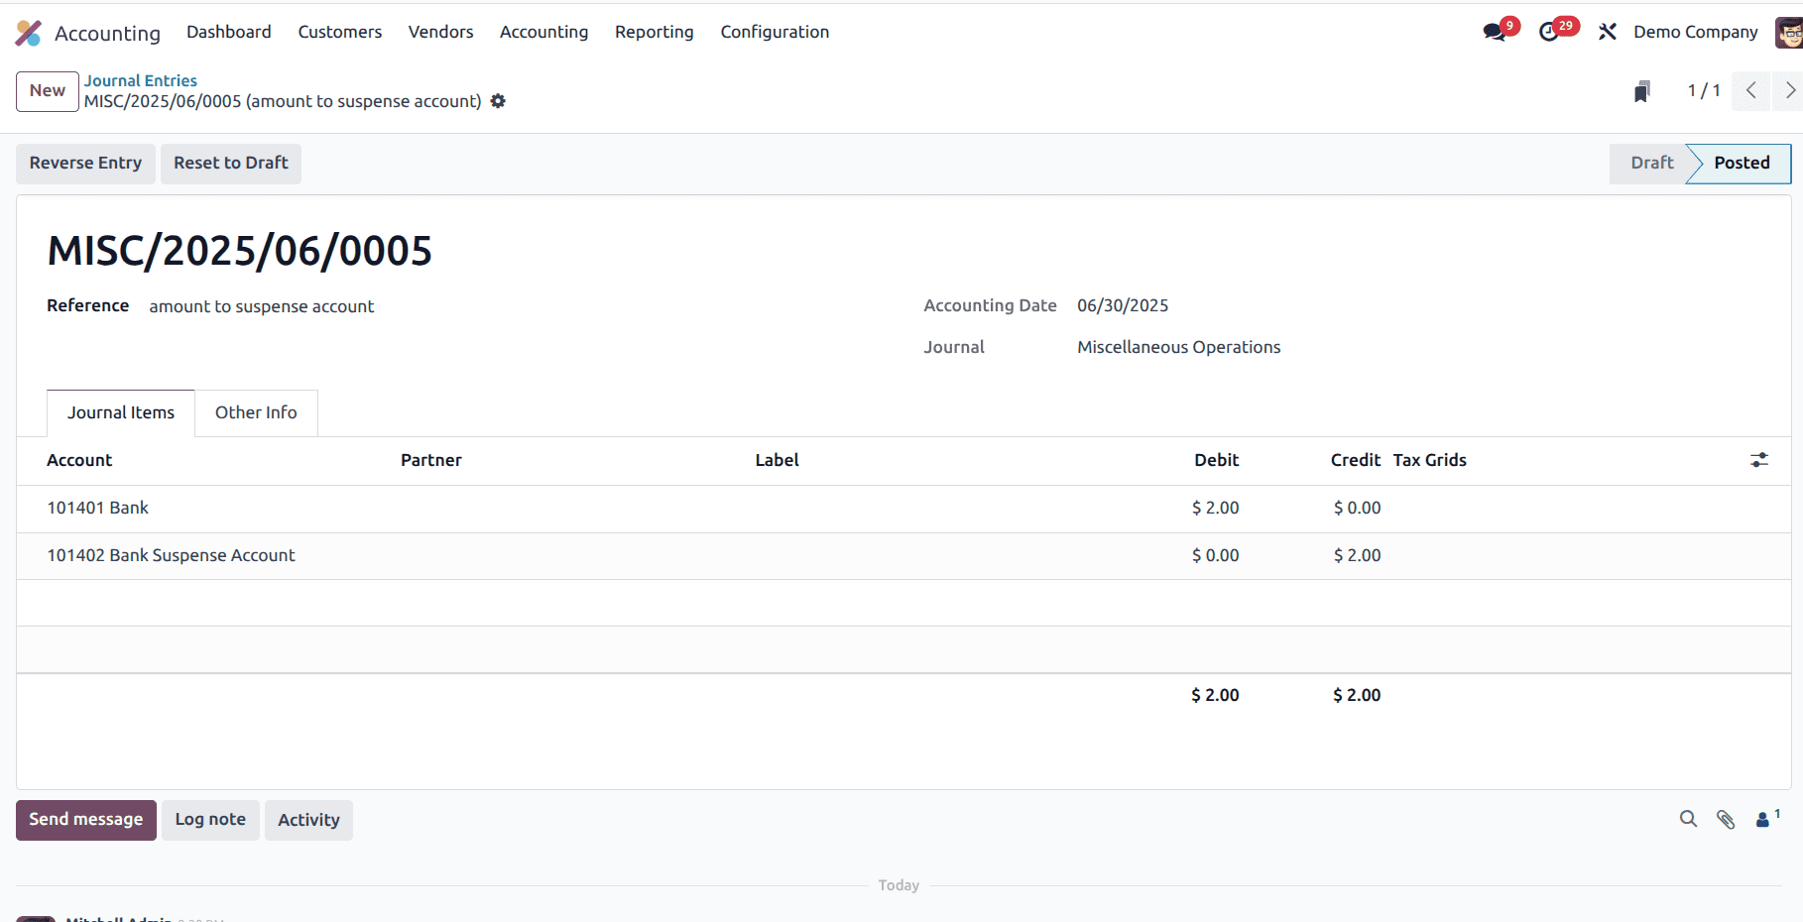Click the New button
The width and height of the screenshot is (1803, 922).
(x=48, y=91)
